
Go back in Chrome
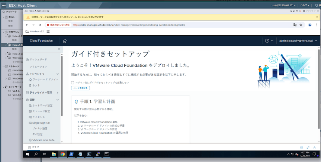pos(27,25)
